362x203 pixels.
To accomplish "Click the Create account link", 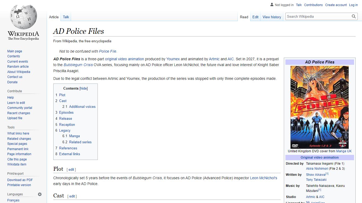I will coord(336,5).
